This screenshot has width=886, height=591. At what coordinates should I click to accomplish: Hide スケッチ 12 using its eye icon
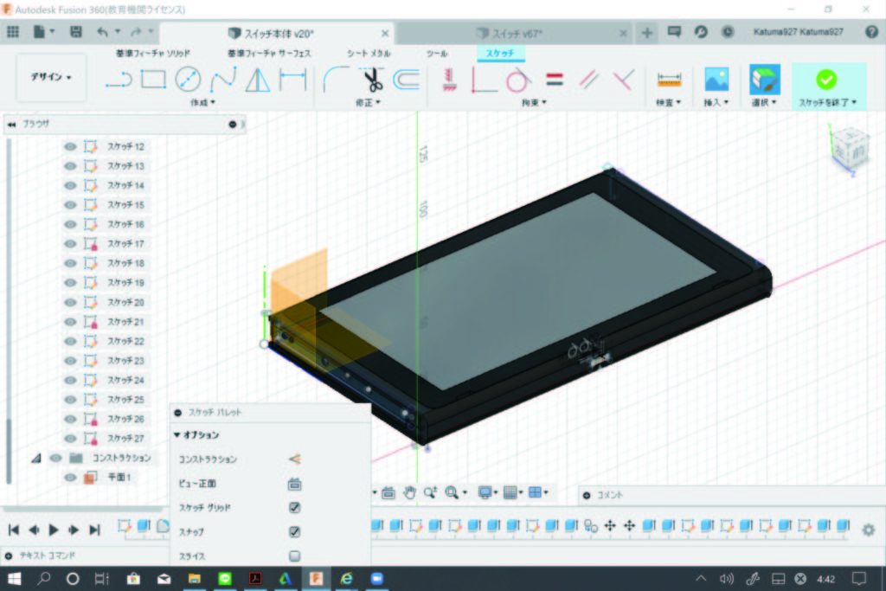coord(71,146)
